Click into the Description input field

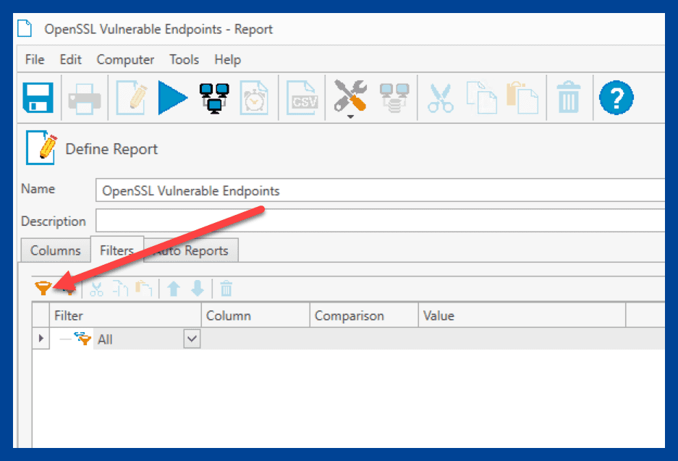(x=380, y=221)
